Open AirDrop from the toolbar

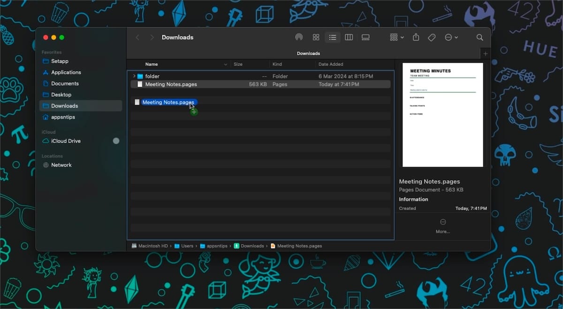click(x=299, y=37)
